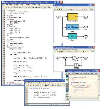
Task: Click Save icon in FeedbackControl window toolbar
Action: (x=60, y=52)
